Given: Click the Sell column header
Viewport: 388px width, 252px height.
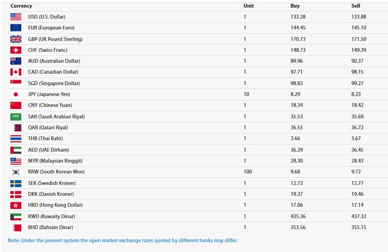Looking at the screenshot, I should pos(356,6).
